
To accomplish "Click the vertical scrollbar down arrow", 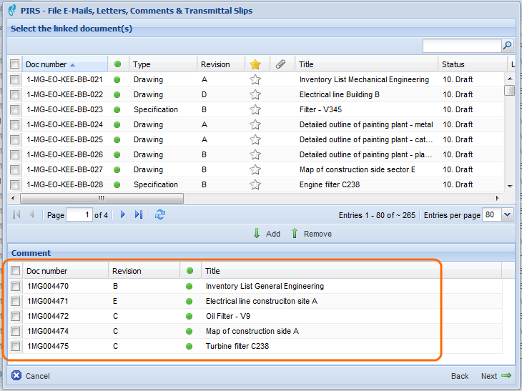I will (x=510, y=187).
